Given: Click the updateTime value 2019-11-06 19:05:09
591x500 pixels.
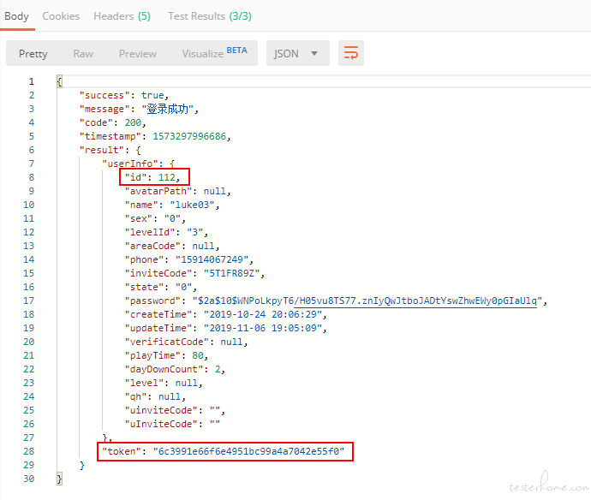Looking at the screenshot, I should click(x=263, y=328).
